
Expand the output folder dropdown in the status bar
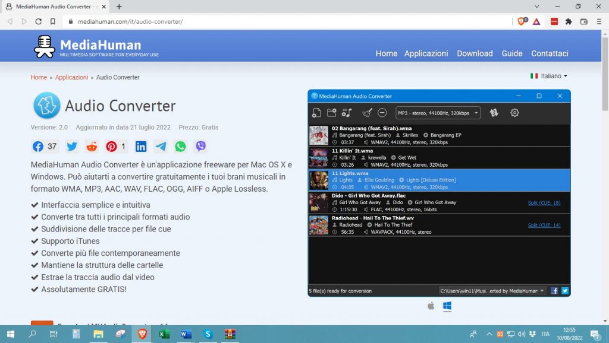point(542,291)
